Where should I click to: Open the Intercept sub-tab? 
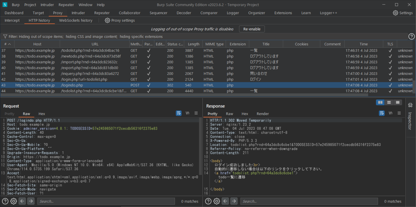click(x=12, y=20)
